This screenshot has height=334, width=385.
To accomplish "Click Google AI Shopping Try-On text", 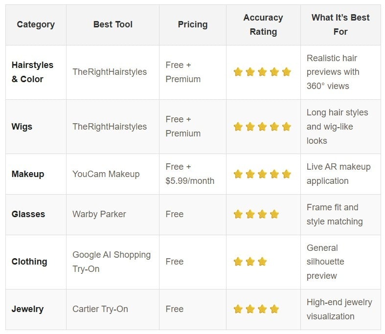I will pyautogui.click(x=112, y=262).
